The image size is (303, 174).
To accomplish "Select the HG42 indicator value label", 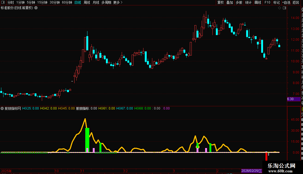I will pyautogui.click(x=49, y=108).
